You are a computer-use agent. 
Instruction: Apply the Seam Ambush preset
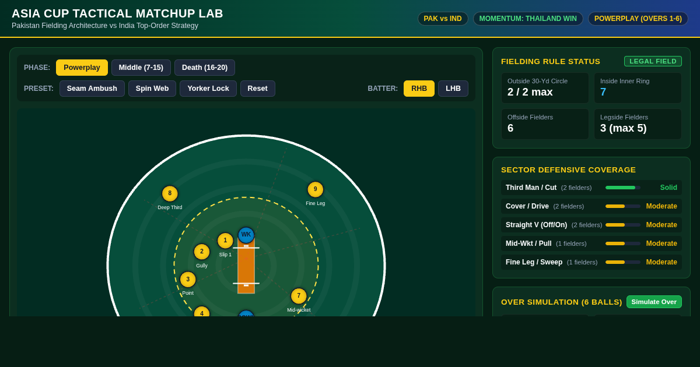point(92,89)
